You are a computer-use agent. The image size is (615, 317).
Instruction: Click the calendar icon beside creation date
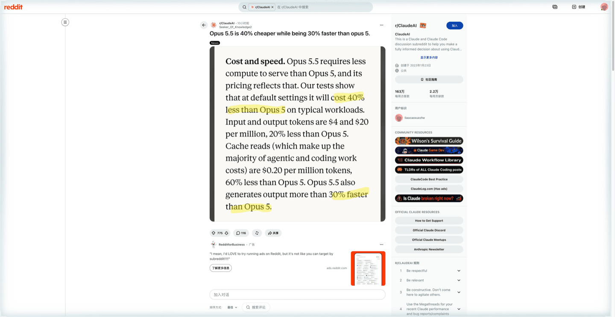pyautogui.click(x=397, y=66)
